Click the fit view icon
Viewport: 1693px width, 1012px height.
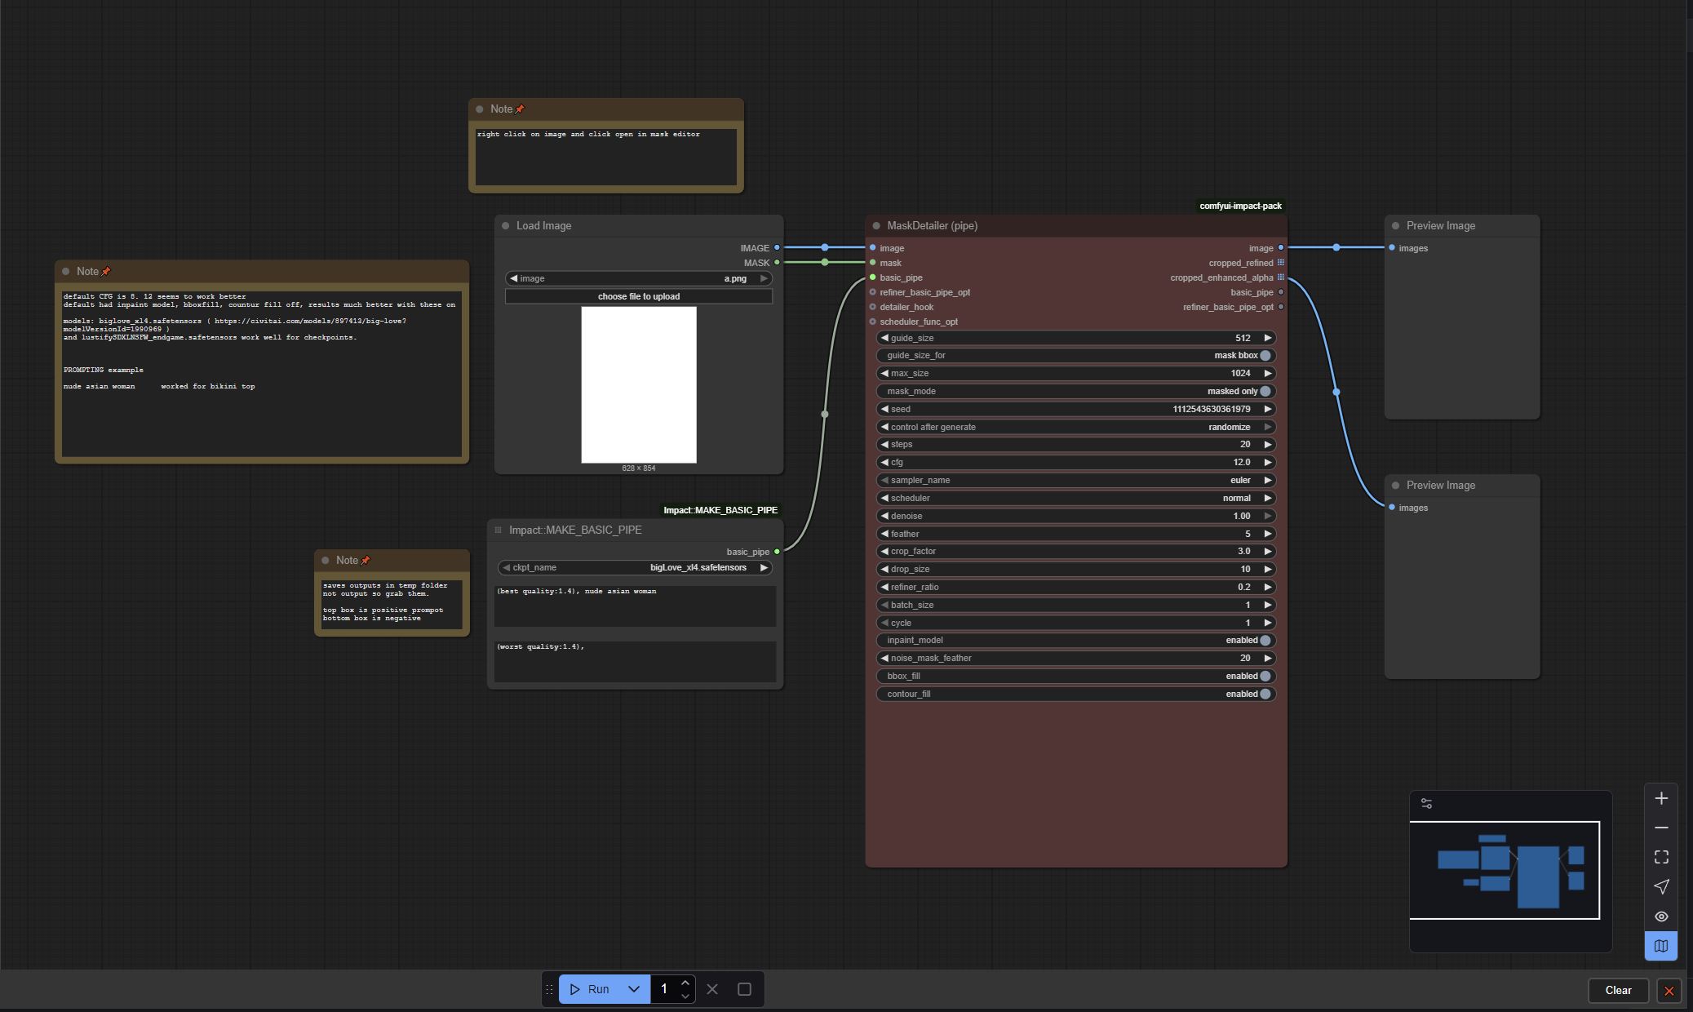click(x=1661, y=857)
